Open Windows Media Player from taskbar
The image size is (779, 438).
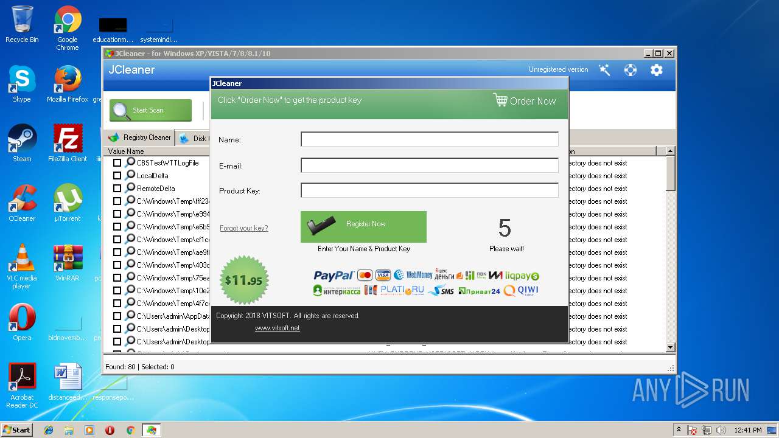pyautogui.click(x=89, y=430)
